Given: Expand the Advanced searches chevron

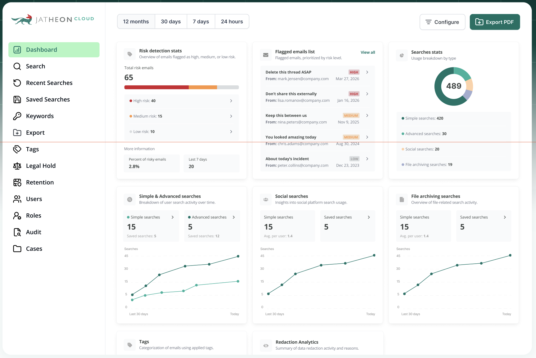Looking at the screenshot, I should pyautogui.click(x=234, y=217).
